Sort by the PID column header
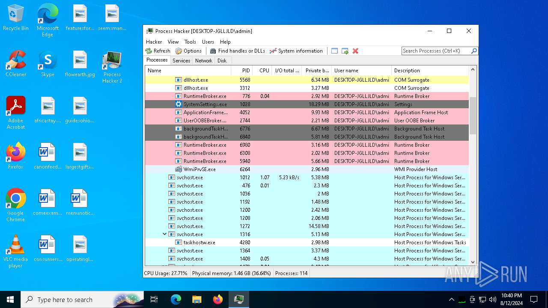This screenshot has width=548, height=308. tap(242, 71)
